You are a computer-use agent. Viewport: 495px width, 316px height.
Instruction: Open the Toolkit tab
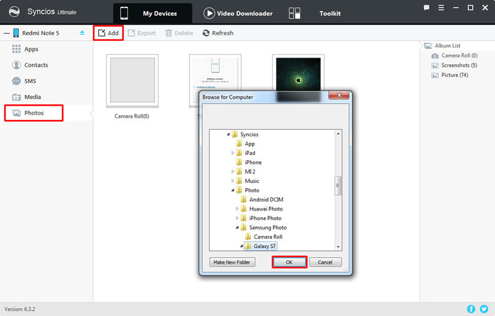point(315,13)
